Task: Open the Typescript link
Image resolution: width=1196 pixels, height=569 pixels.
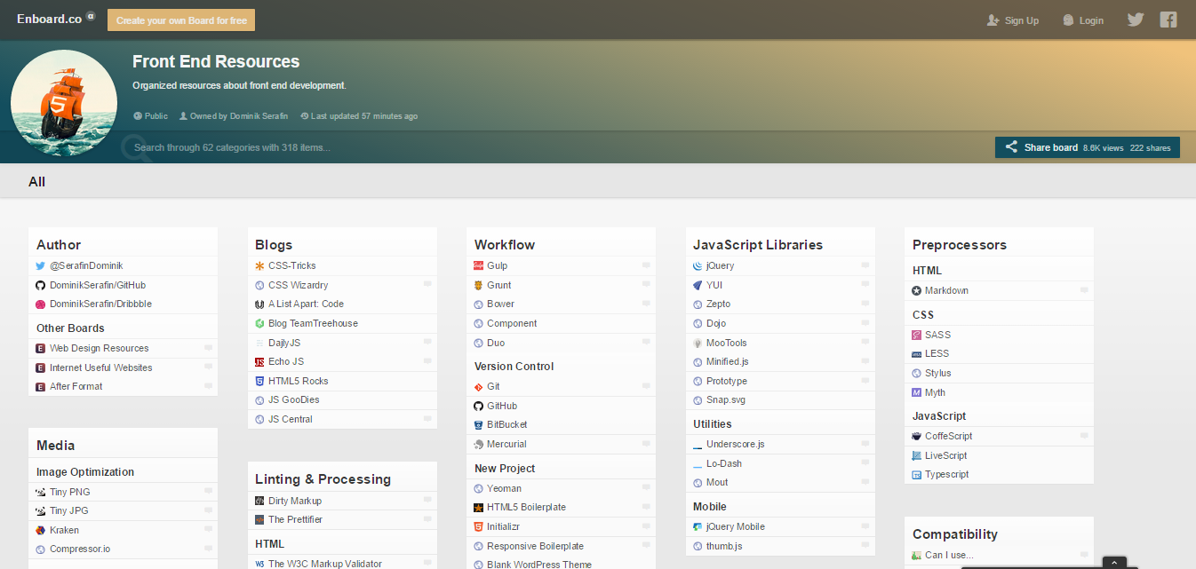Action: pyautogui.click(x=946, y=474)
